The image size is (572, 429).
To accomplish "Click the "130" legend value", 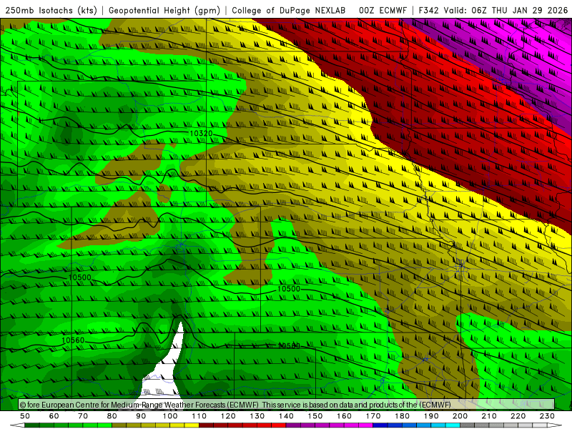I will (x=257, y=416).
